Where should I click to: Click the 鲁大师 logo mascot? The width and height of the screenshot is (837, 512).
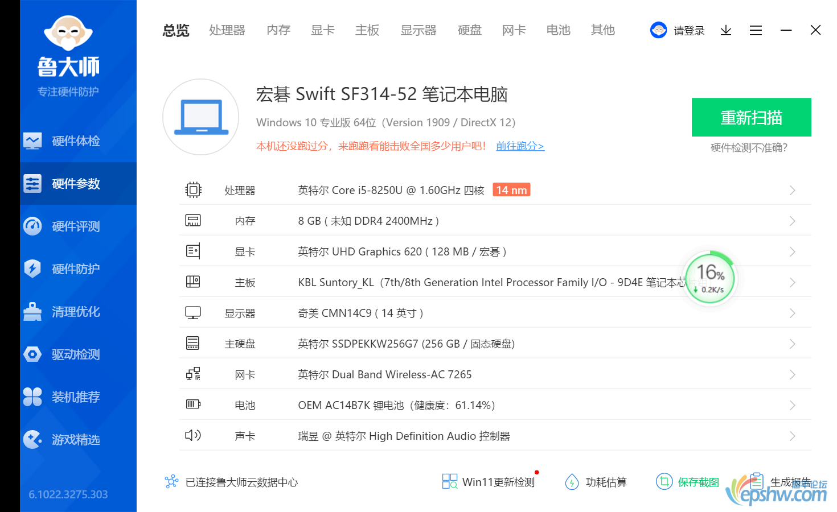click(68, 34)
